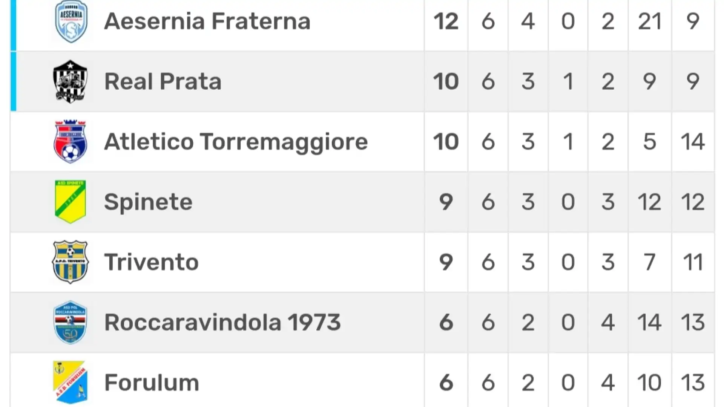The image size is (724, 407).
Task: Click the Aesernia Fraterna team crest
Action: [71, 21]
